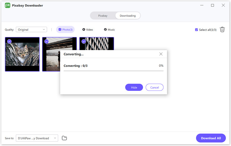Switch to the Pixabay tab
The width and height of the screenshot is (231, 146).
tap(103, 16)
